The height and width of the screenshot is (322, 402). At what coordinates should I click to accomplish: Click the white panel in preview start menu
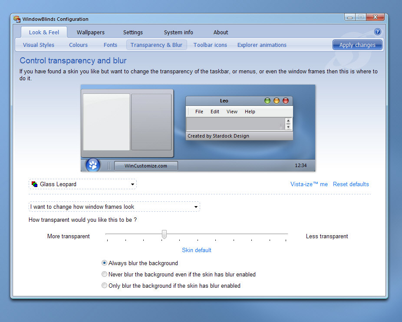pos(106,122)
